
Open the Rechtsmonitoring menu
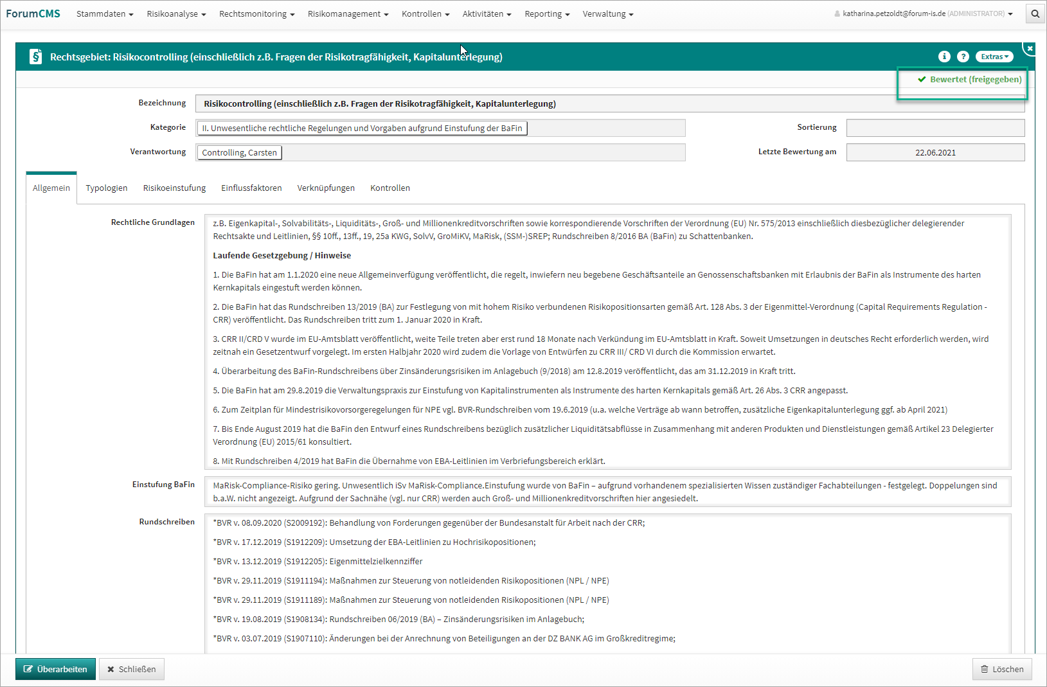coord(256,14)
